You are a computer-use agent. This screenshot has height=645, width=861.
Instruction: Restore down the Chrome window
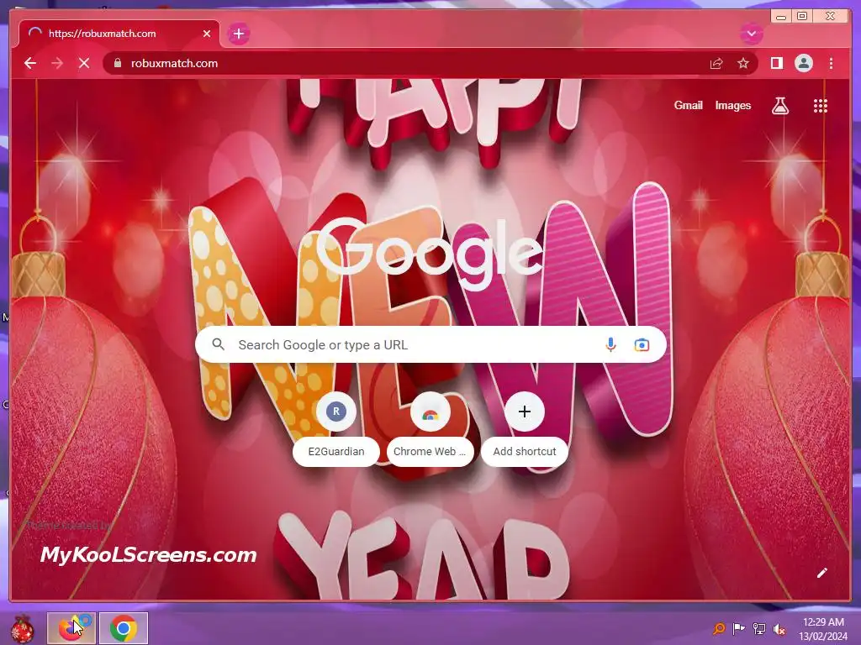(x=801, y=16)
